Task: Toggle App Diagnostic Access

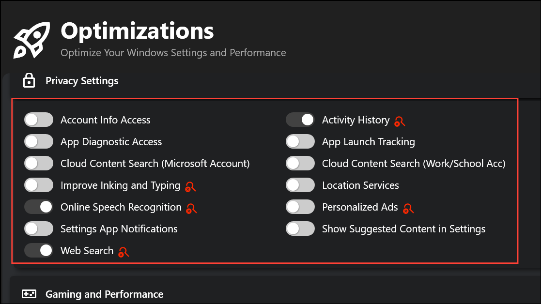Action: click(x=39, y=142)
